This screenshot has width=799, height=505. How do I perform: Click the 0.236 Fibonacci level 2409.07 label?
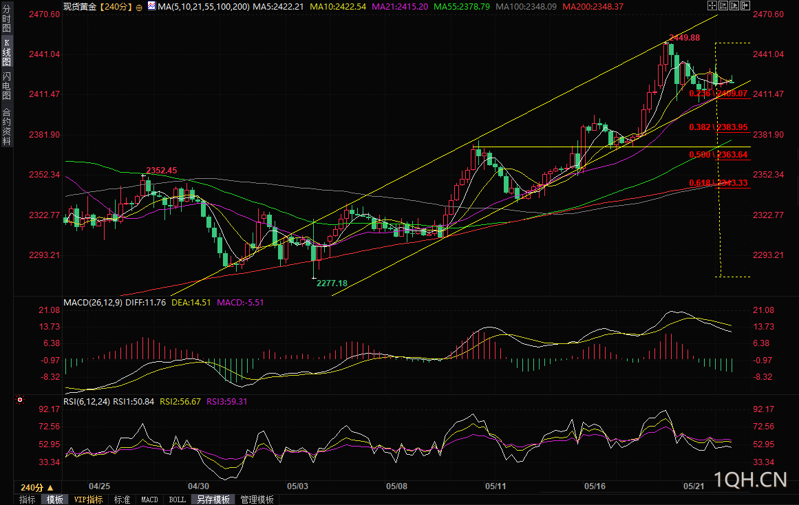(x=718, y=94)
